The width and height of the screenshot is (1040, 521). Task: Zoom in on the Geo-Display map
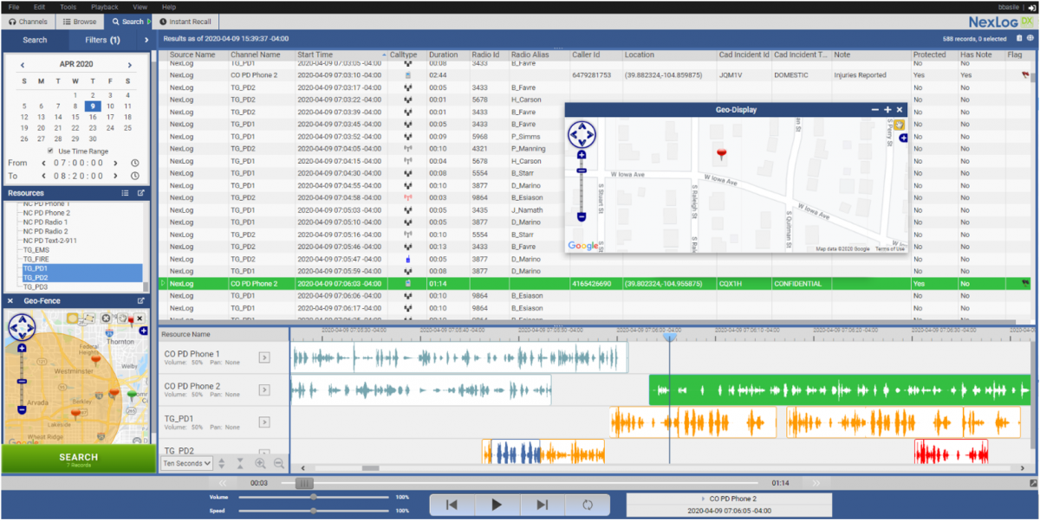pos(581,155)
